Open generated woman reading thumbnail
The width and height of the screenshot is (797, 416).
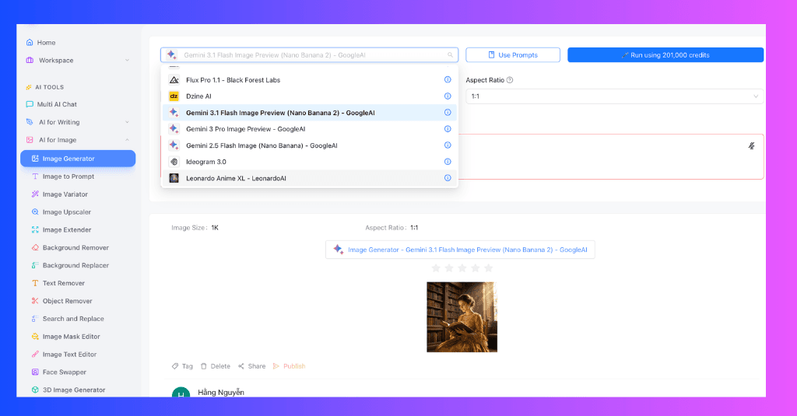[x=462, y=317]
